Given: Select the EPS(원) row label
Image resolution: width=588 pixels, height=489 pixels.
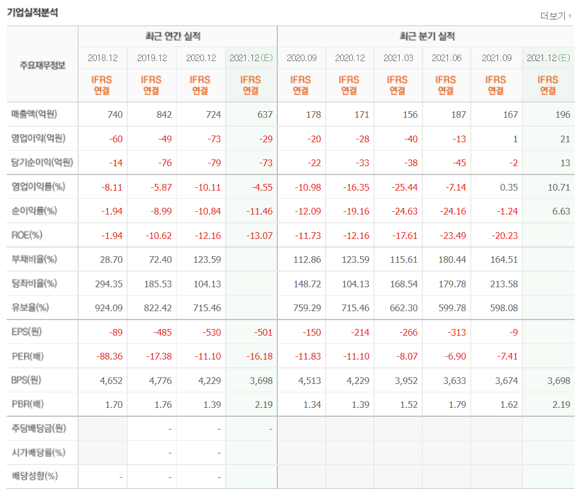Looking at the screenshot, I should [27, 332].
